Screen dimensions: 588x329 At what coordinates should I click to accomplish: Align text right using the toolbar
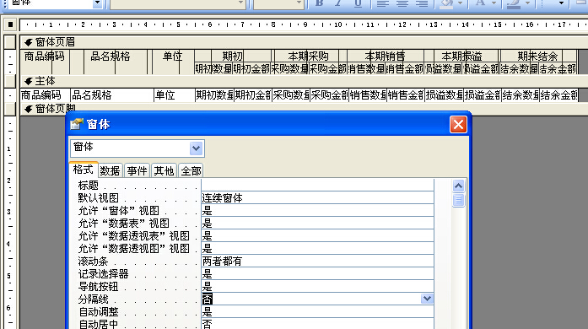tap(422, 3)
